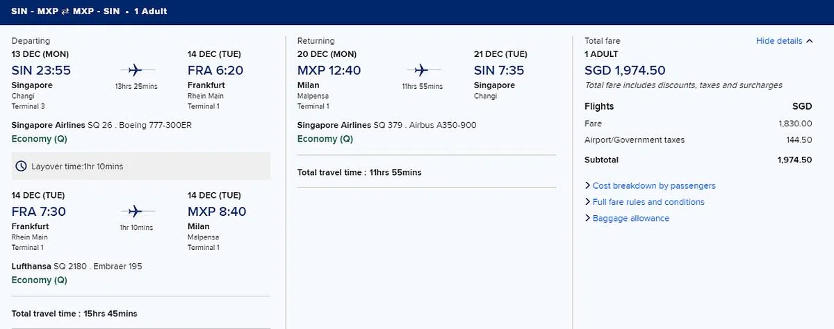Click the Layover time 1hr 10mins bar
The width and height of the screenshot is (834, 329).
click(141, 167)
